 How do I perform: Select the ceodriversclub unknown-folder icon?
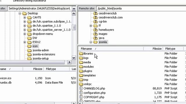coord(96,13)
